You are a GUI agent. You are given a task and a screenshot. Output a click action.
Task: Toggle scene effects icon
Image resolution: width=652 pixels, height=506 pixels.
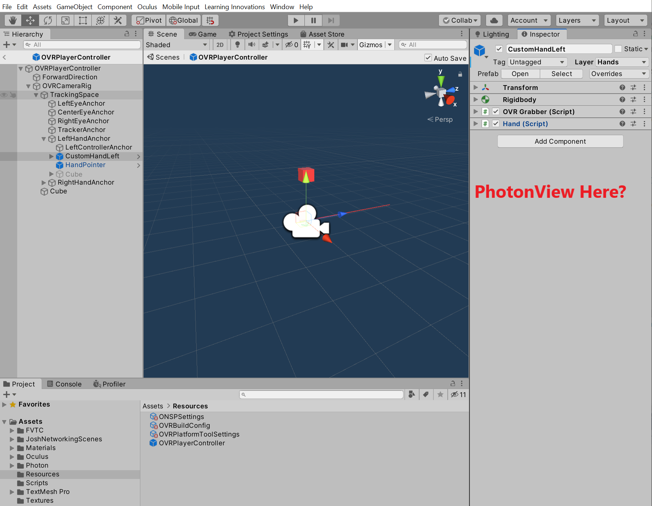pyautogui.click(x=265, y=45)
